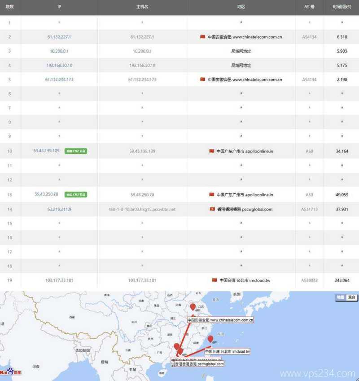Click the 香港香港 pccwglobal.com map label
This screenshot has height=381, width=359.
tap(199, 363)
